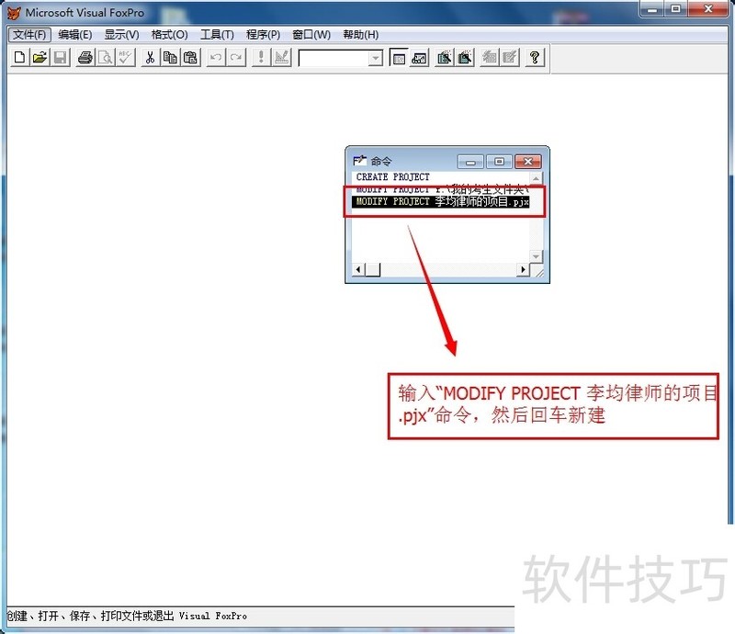Image resolution: width=735 pixels, height=634 pixels.
Task: Click the command window scroll left arrow
Action: (358, 269)
